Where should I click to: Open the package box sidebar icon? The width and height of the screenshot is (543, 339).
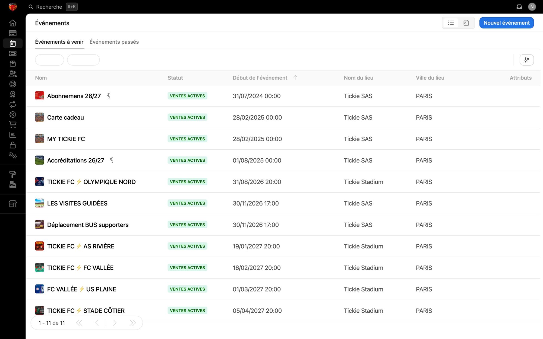(12, 64)
